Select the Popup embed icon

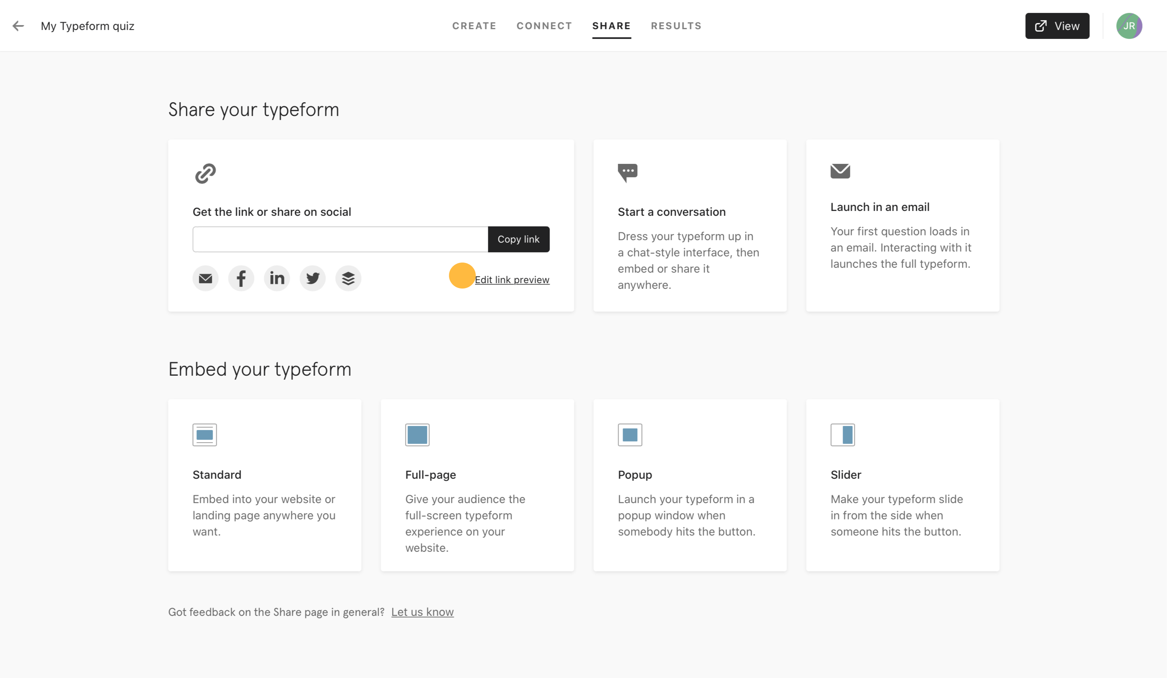click(630, 435)
